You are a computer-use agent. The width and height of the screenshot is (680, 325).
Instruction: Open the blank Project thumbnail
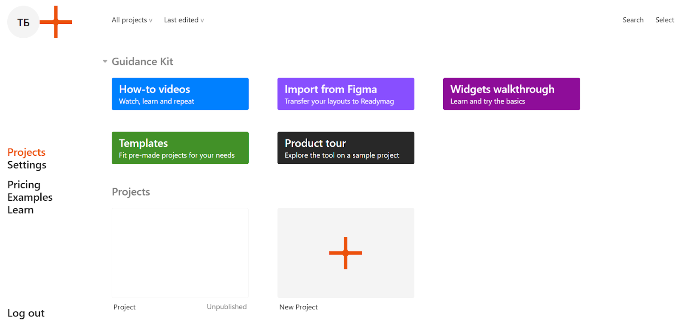(180, 253)
